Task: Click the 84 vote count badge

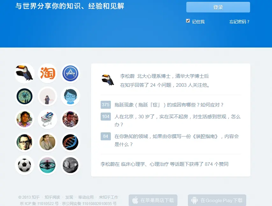Action: point(106,136)
